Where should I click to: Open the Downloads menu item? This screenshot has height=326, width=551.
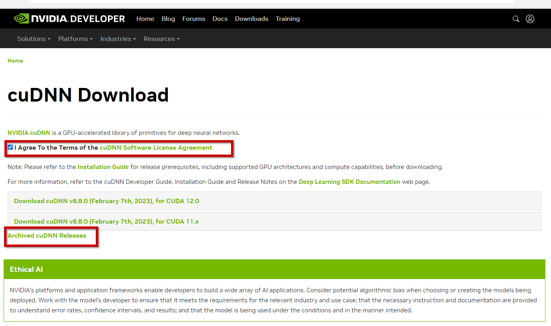click(x=252, y=19)
